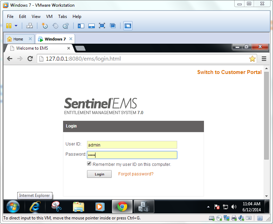Click Chrome forward navigation arrow
Screen dimensions: 273x224
tap(20, 59)
